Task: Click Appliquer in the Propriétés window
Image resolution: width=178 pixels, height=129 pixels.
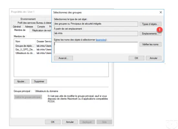Action: (x=87, y=122)
